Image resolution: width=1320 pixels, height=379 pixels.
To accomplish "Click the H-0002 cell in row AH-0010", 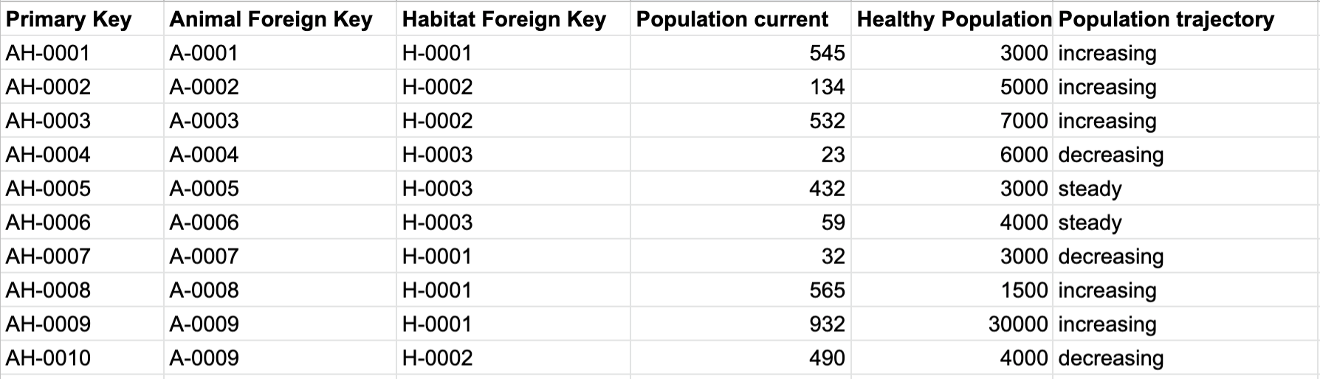I will (x=513, y=358).
